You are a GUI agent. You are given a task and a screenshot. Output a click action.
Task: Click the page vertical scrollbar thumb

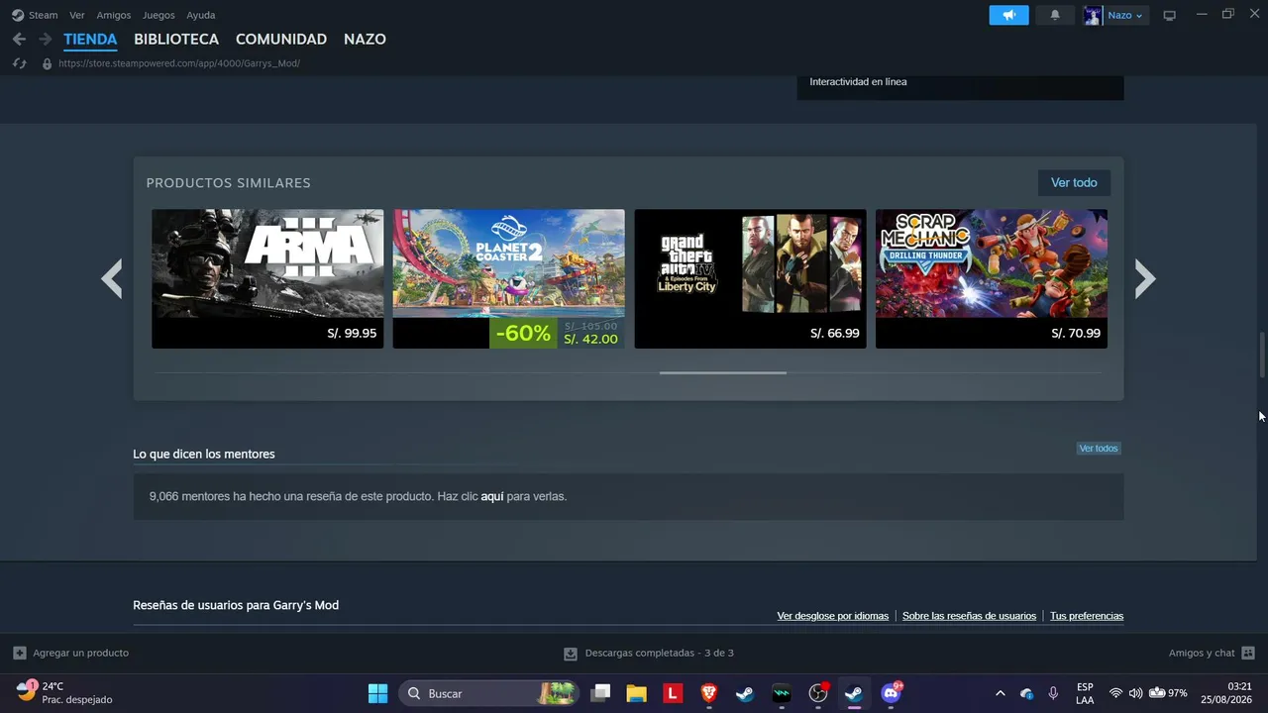[x=1262, y=356]
